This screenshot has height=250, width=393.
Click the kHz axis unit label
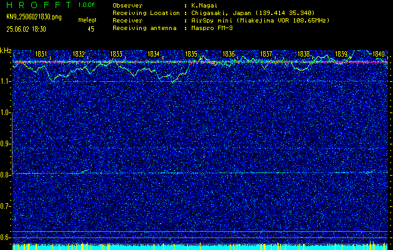[6, 51]
